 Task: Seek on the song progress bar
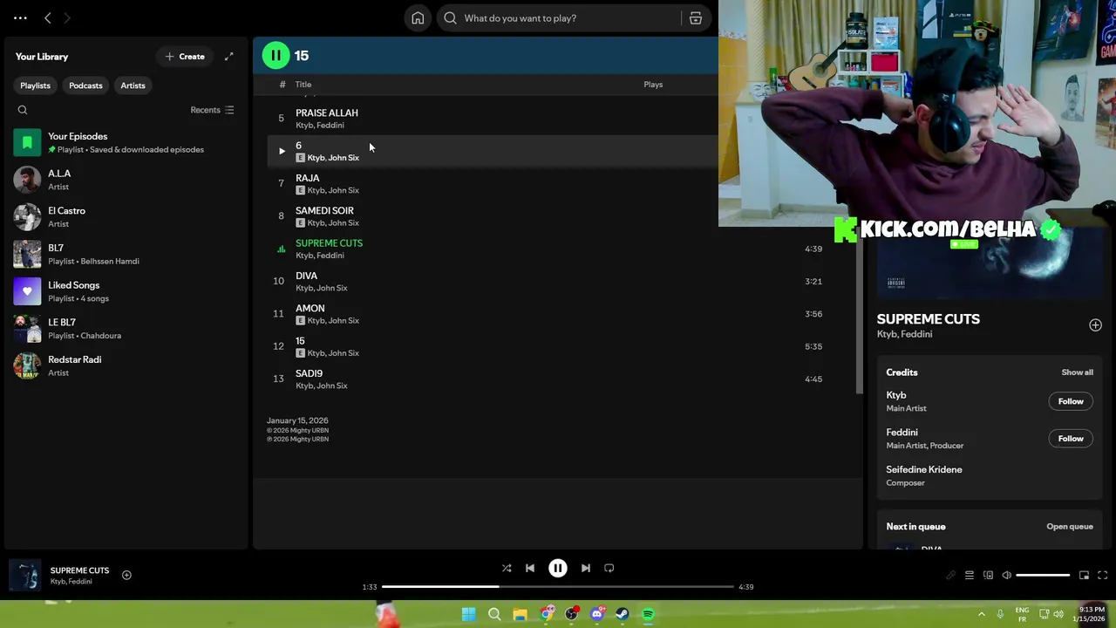[558, 587]
